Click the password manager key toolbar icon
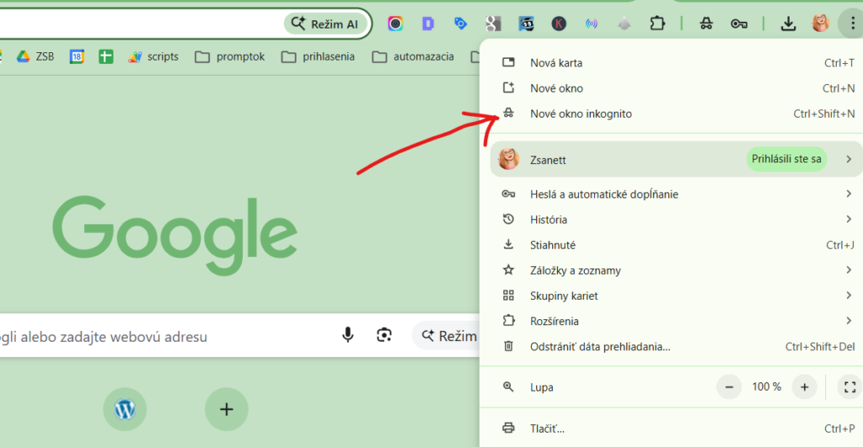Viewport: 863px width, 447px height. 738,24
